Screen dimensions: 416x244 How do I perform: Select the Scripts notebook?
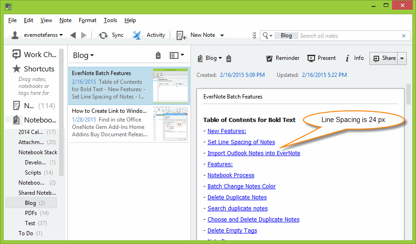point(39,173)
